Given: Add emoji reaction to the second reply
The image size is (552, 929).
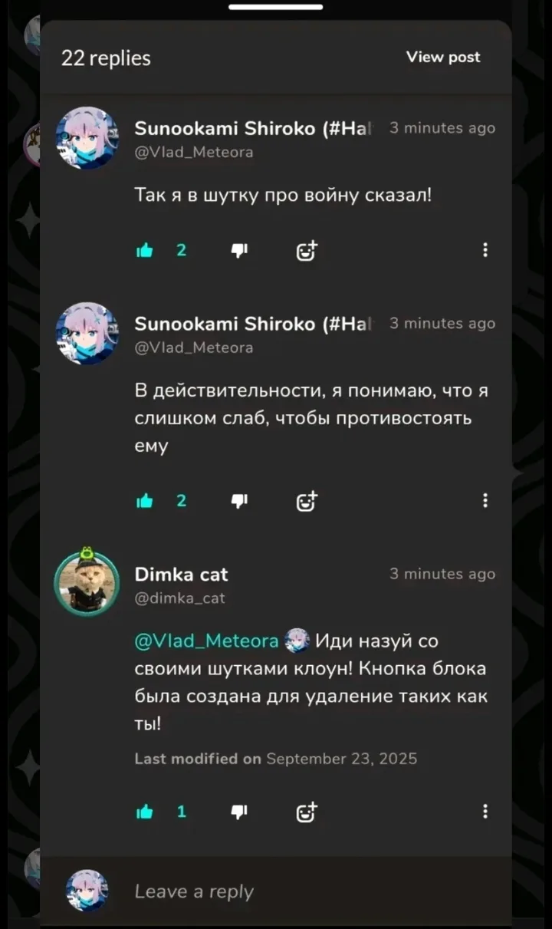Looking at the screenshot, I should click(x=307, y=501).
